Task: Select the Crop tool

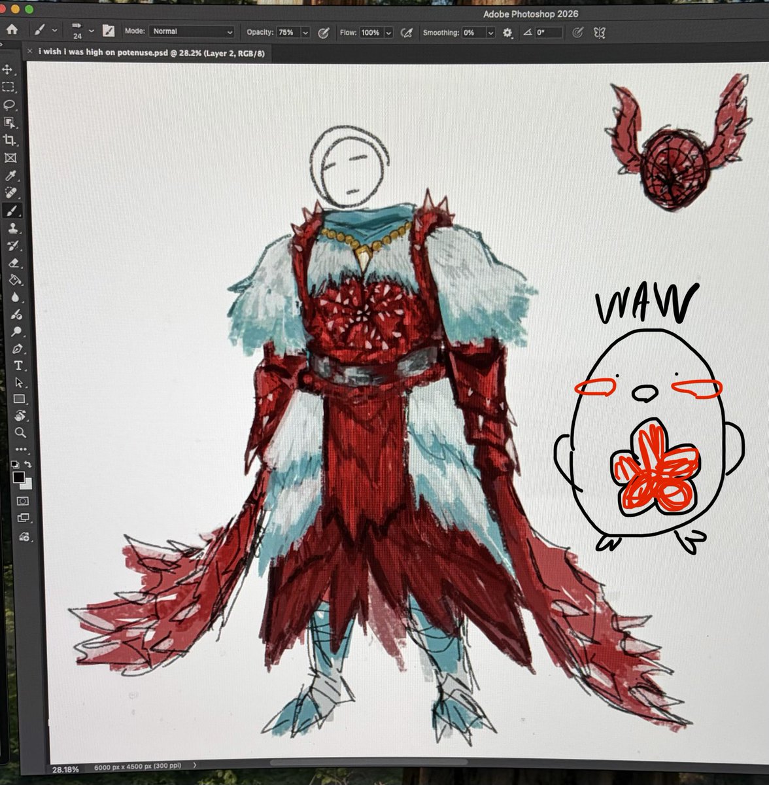Action: tap(9, 140)
